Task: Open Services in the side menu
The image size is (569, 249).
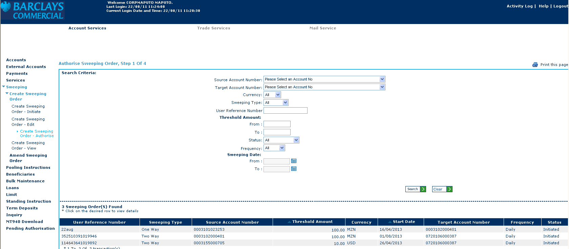Action: pos(16,80)
